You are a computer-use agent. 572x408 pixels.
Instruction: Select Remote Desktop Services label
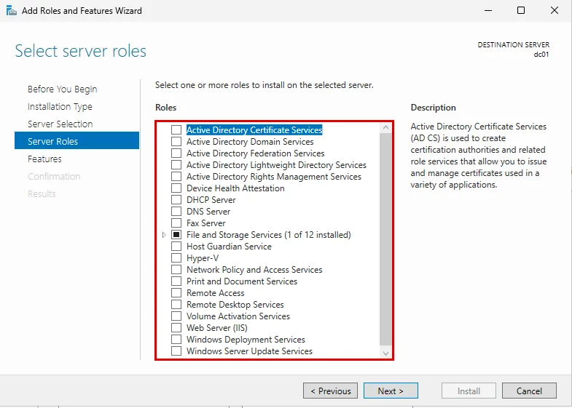click(235, 305)
